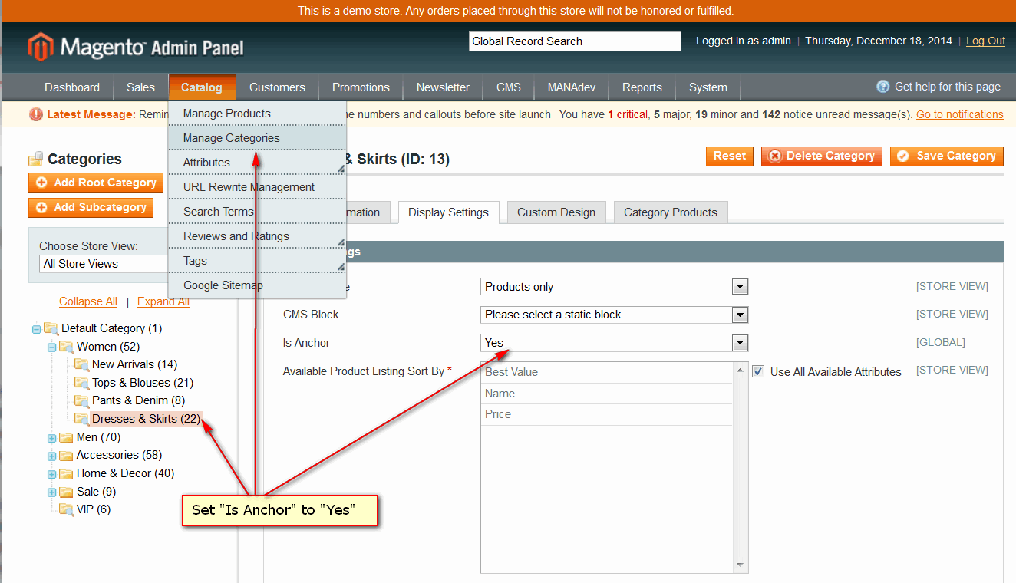This screenshot has height=583, width=1016.
Task: Select Dresses & Skirts (22) category
Action: coord(146,419)
